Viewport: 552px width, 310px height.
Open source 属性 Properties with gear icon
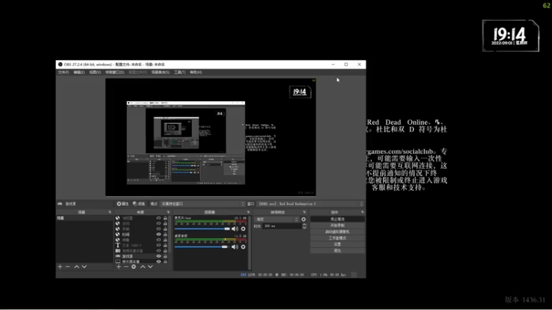pyautogui.click(x=123, y=204)
